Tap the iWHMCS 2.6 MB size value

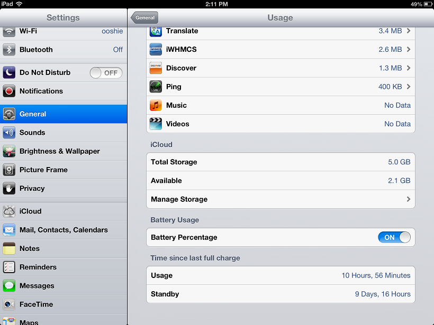(x=390, y=49)
